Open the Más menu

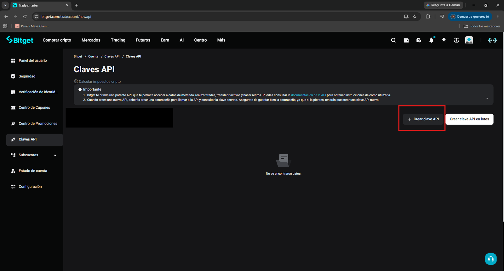[x=221, y=40]
